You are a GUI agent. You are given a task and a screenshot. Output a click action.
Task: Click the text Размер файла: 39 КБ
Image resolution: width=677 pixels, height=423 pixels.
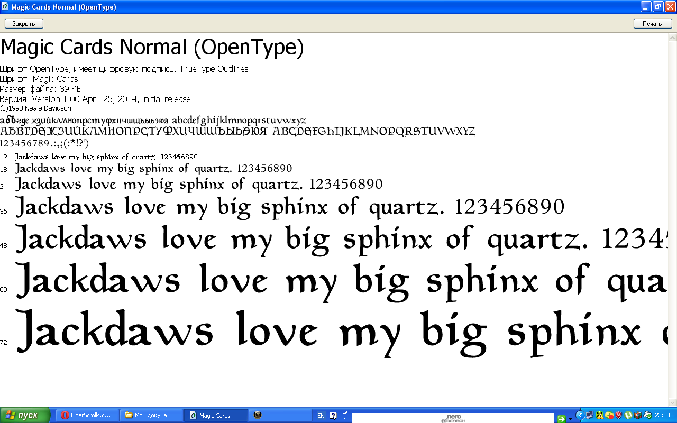point(41,89)
